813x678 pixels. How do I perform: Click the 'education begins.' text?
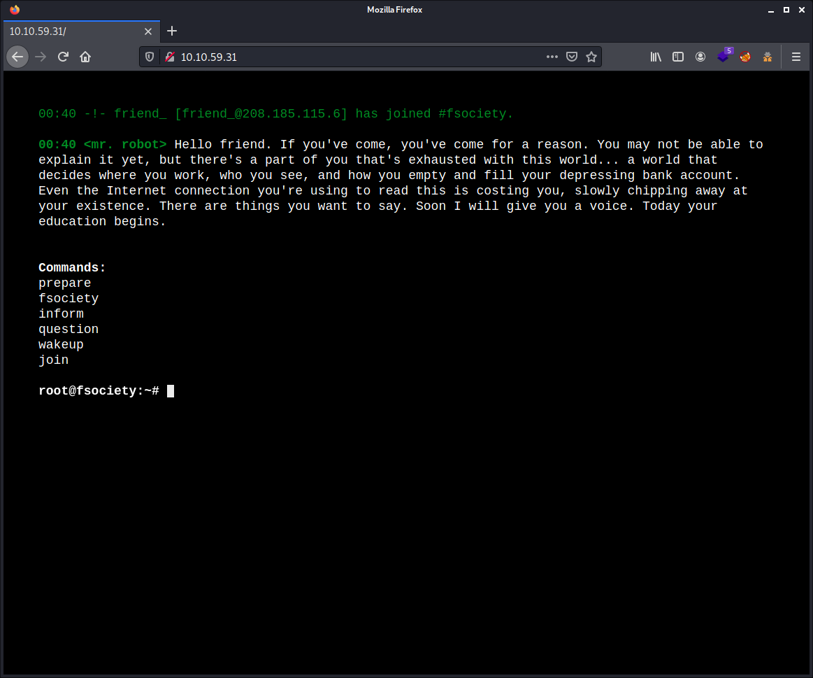click(102, 222)
